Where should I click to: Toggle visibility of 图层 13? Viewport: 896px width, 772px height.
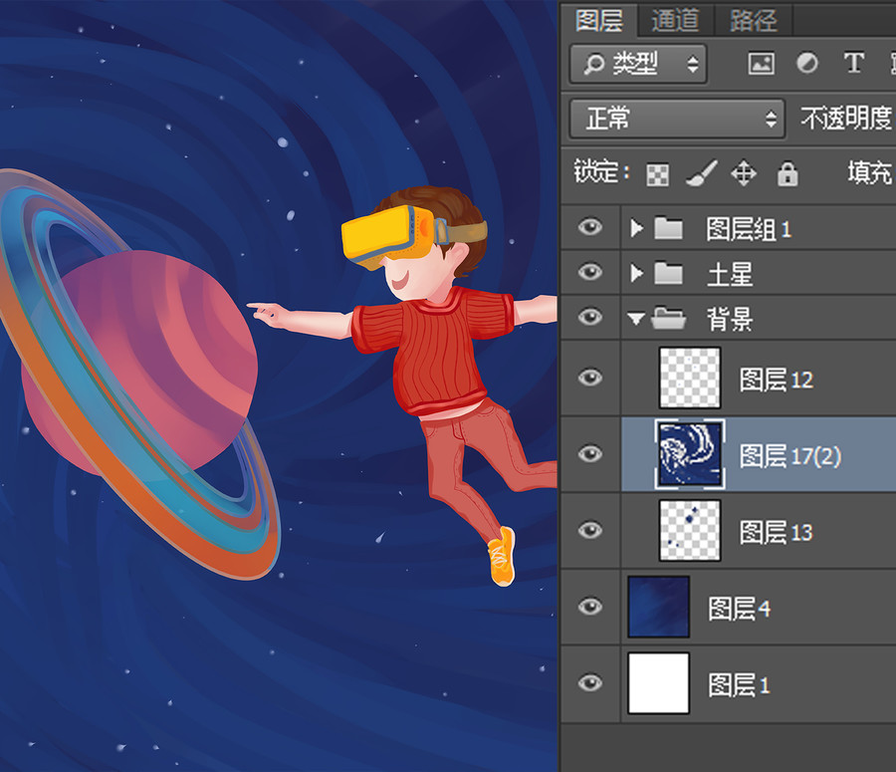(589, 530)
